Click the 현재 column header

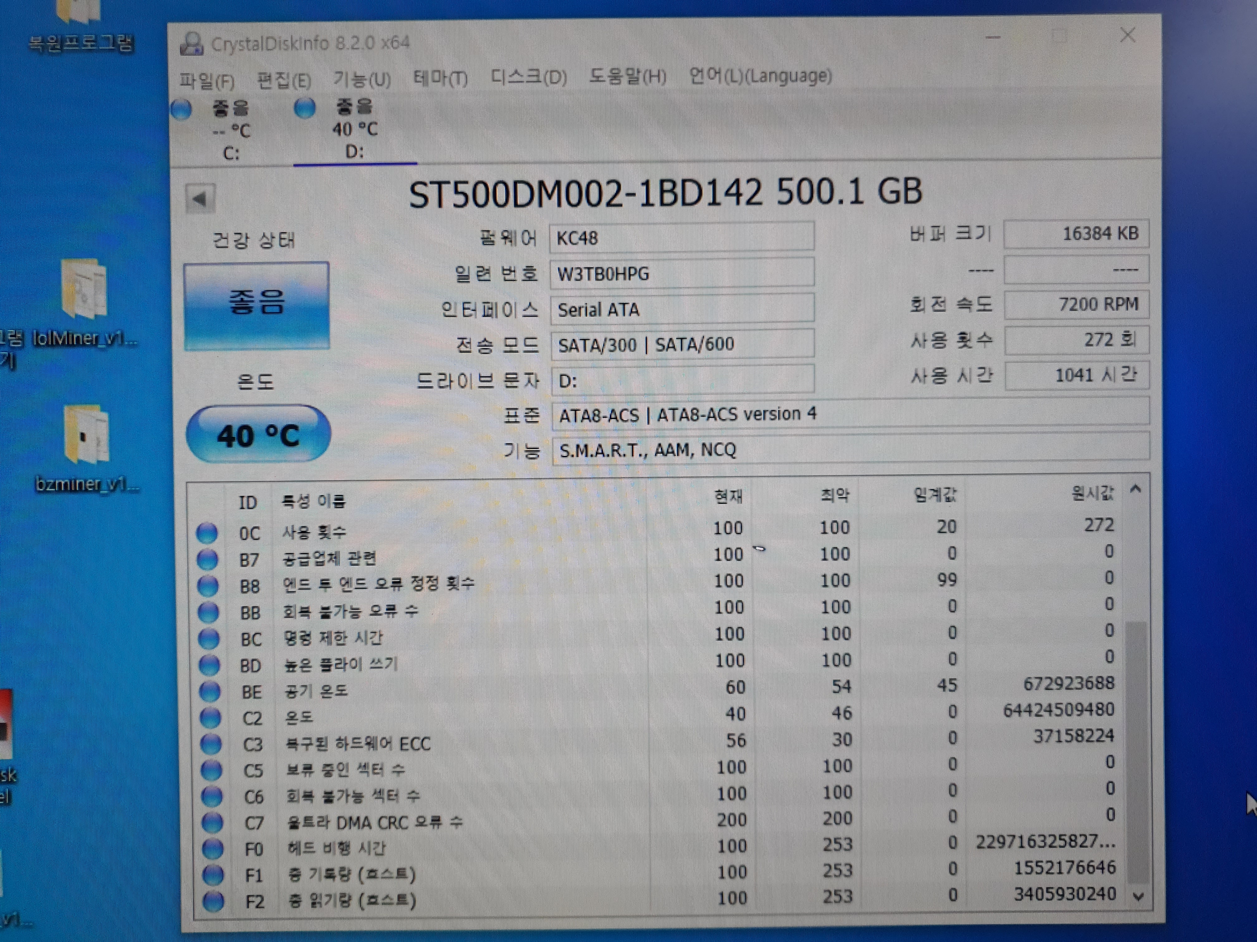728,496
